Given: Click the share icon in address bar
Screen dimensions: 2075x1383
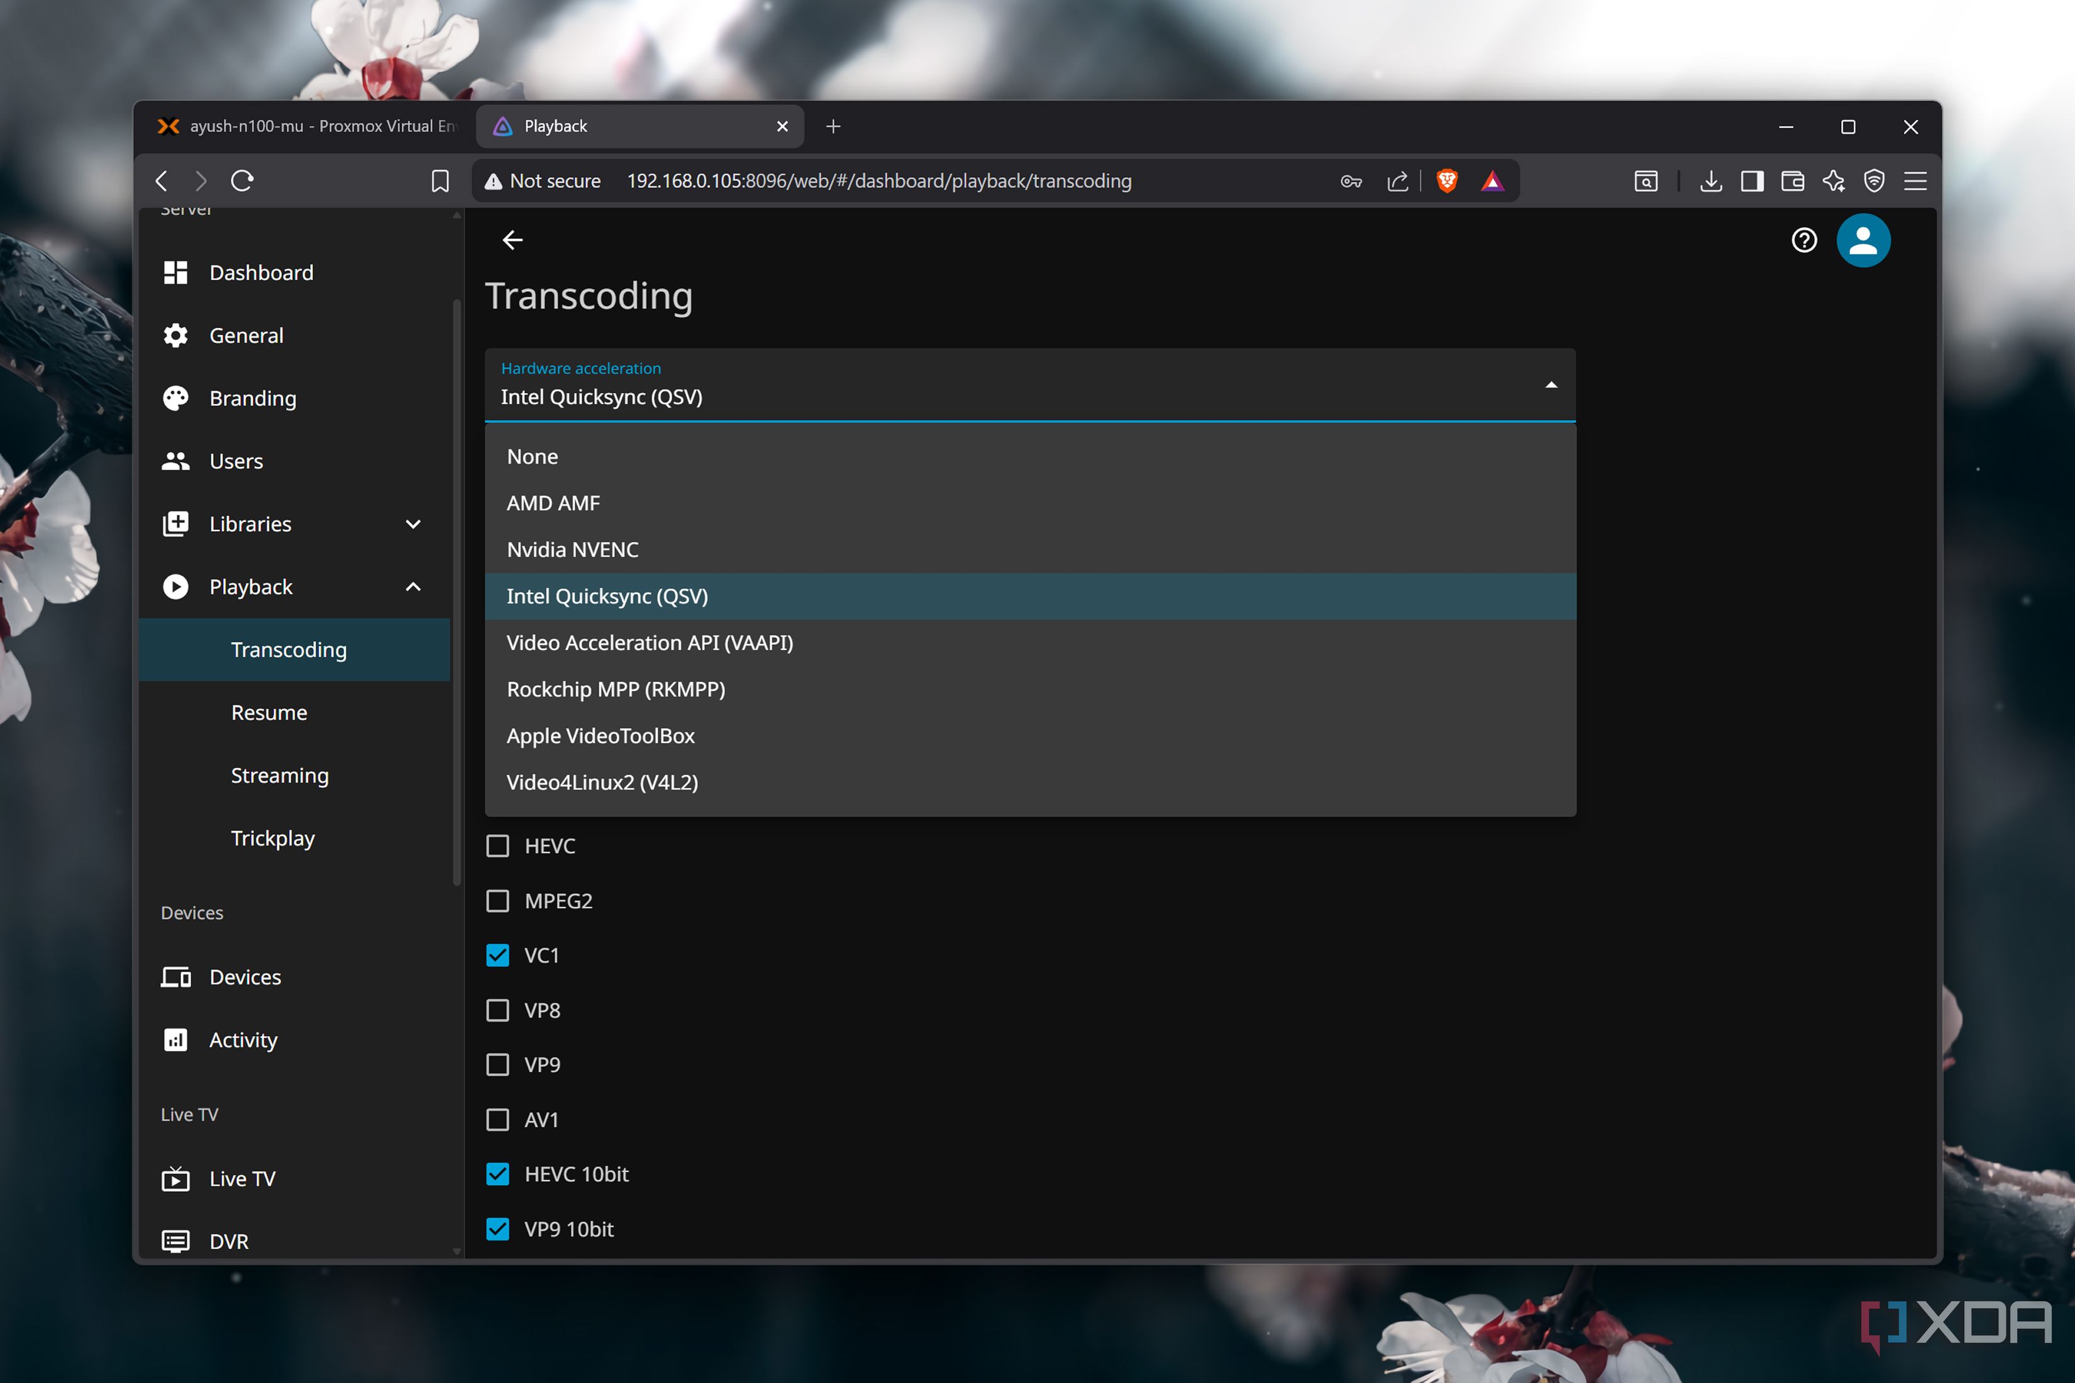Looking at the screenshot, I should click(x=1397, y=181).
